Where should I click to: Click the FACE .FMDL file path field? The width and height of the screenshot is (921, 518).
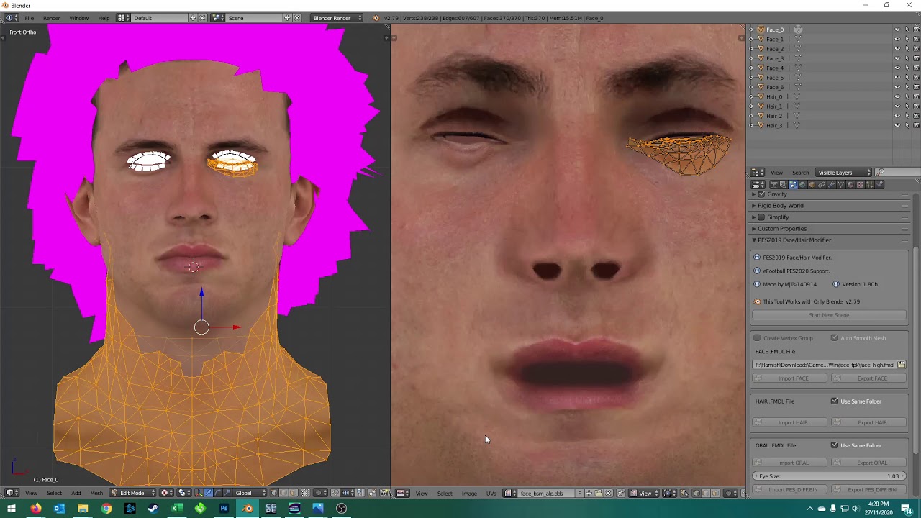pos(825,365)
